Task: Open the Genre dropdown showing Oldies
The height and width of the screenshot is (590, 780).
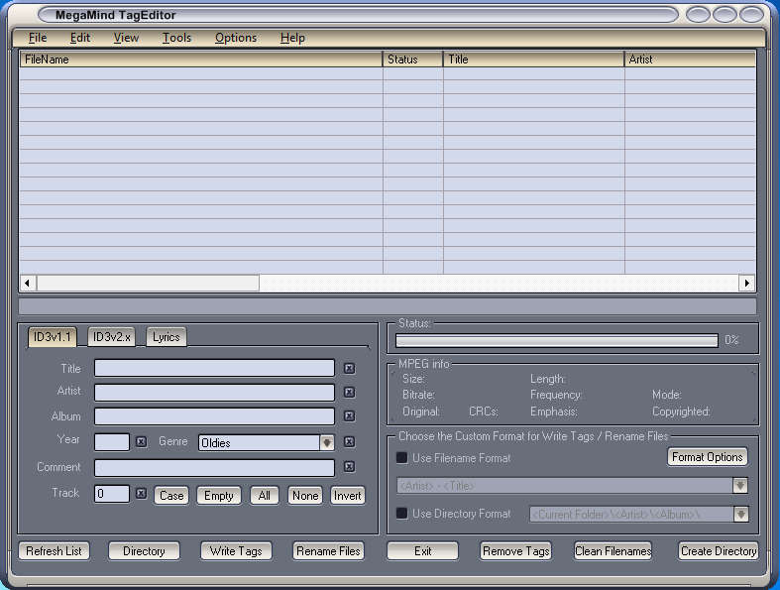Action: tap(326, 443)
